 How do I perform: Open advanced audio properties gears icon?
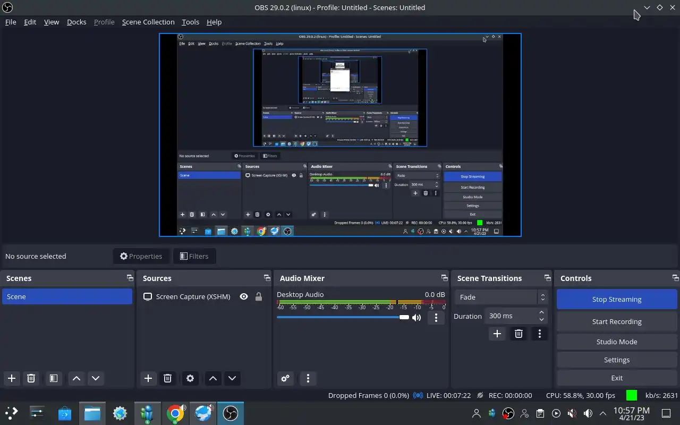tap(285, 378)
